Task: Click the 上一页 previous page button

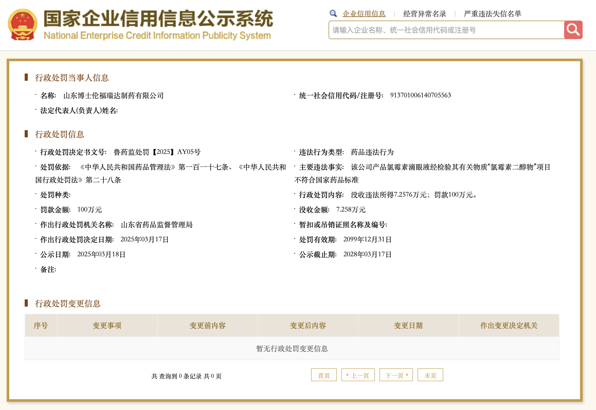Action: pyautogui.click(x=358, y=375)
